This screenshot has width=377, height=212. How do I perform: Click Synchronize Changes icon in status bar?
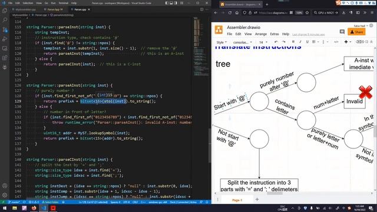point(24,202)
